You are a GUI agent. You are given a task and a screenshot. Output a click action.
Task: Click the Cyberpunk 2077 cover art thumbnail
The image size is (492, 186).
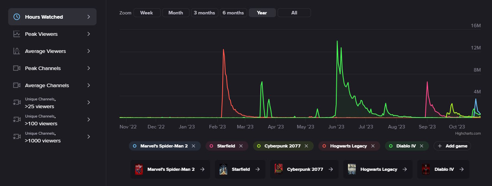[x=279, y=169]
